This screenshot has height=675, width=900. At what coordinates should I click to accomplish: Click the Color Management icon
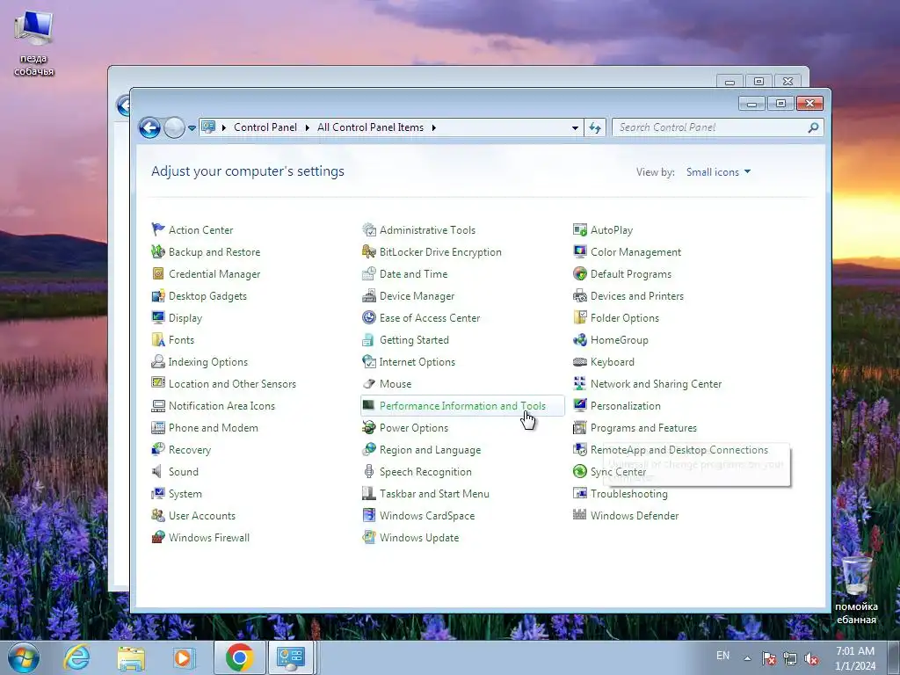(x=580, y=251)
